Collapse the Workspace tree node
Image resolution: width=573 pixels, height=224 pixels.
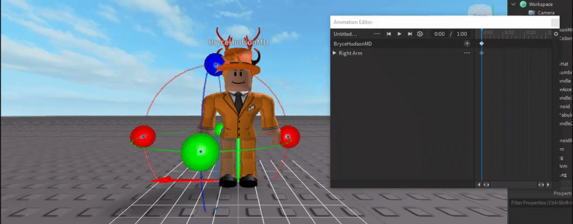point(513,4)
